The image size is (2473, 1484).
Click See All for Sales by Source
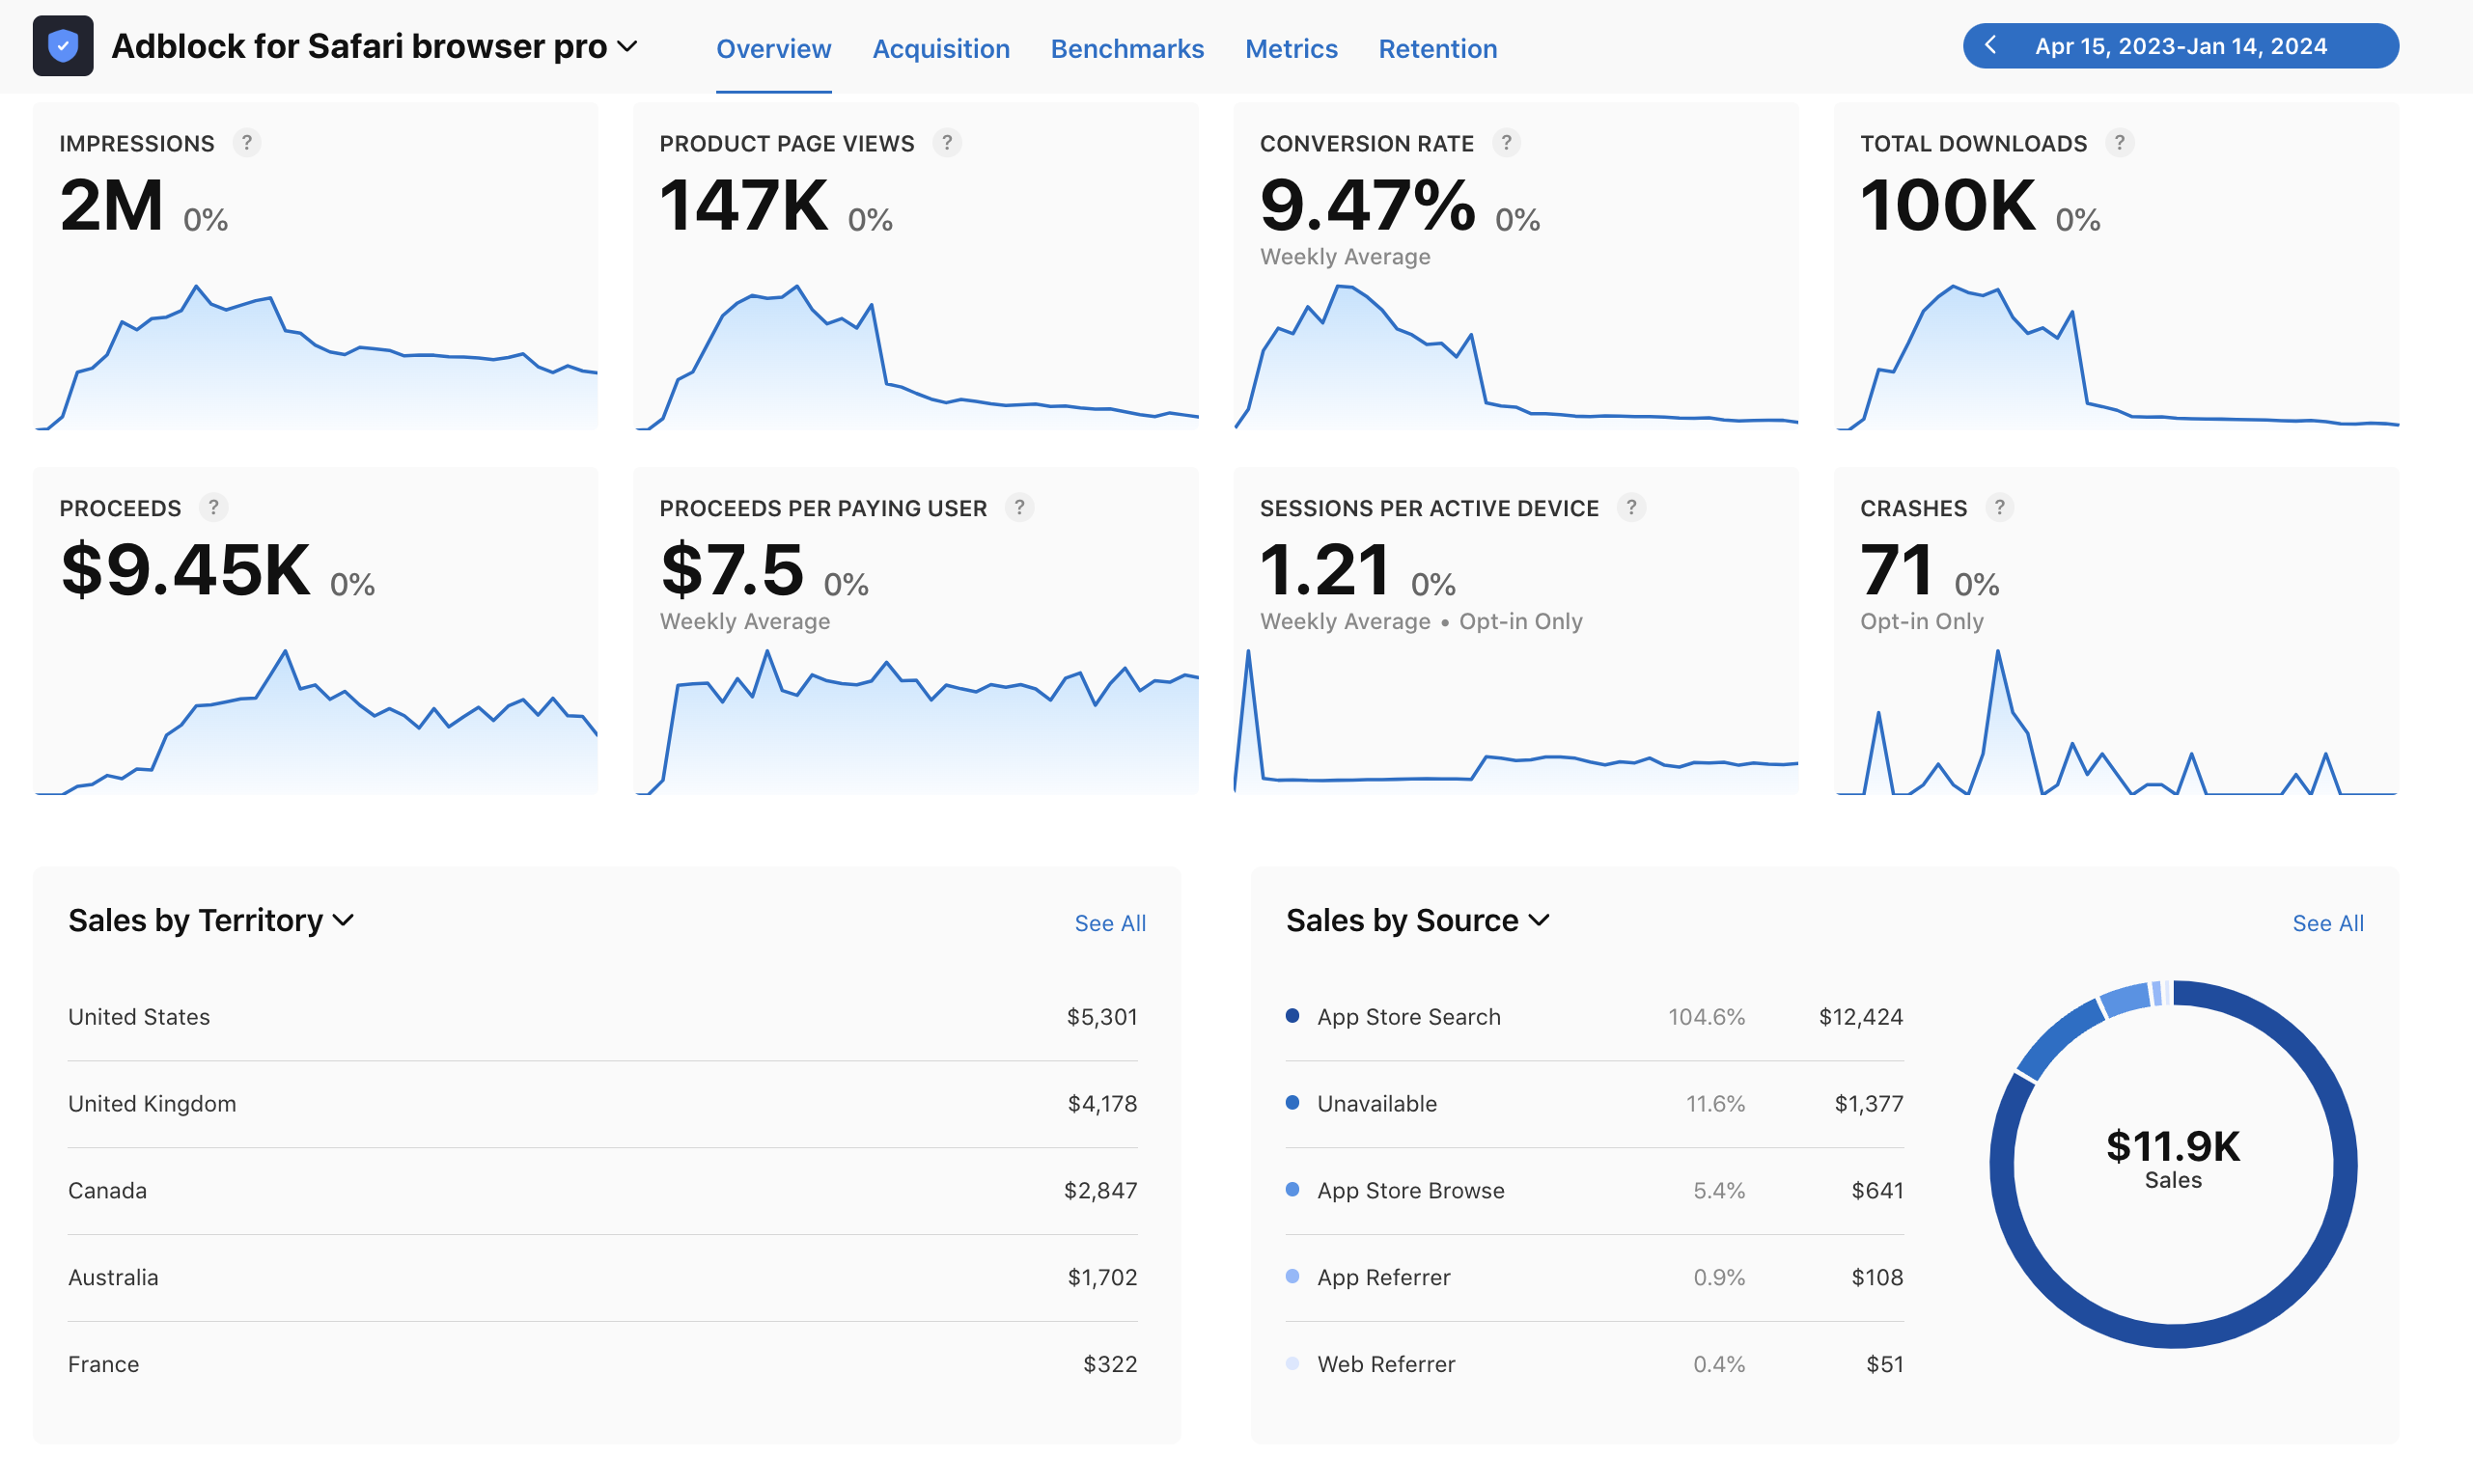(x=2328, y=923)
